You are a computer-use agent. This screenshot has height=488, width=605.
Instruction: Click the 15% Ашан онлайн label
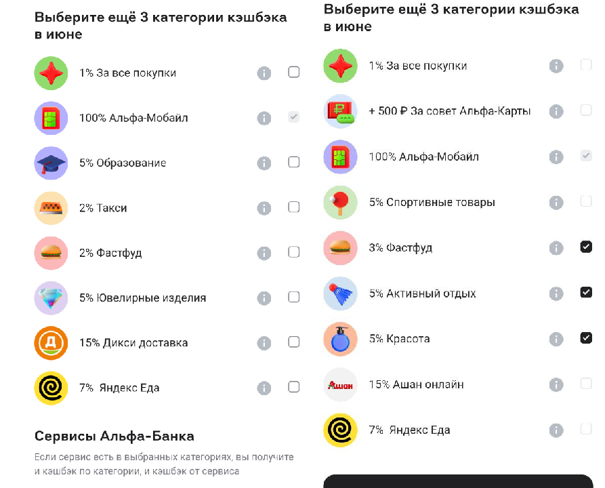click(x=417, y=384)
